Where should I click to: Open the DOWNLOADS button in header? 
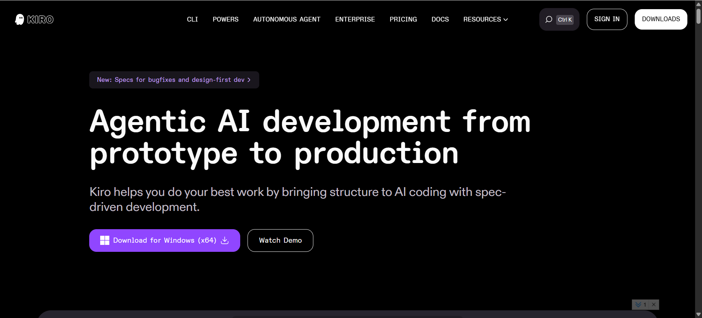pyautogui.click(x=661, y=19)
